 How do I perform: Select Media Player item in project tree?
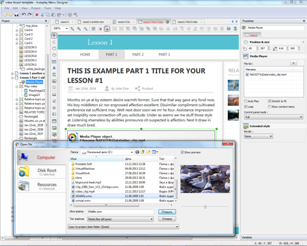34,82
